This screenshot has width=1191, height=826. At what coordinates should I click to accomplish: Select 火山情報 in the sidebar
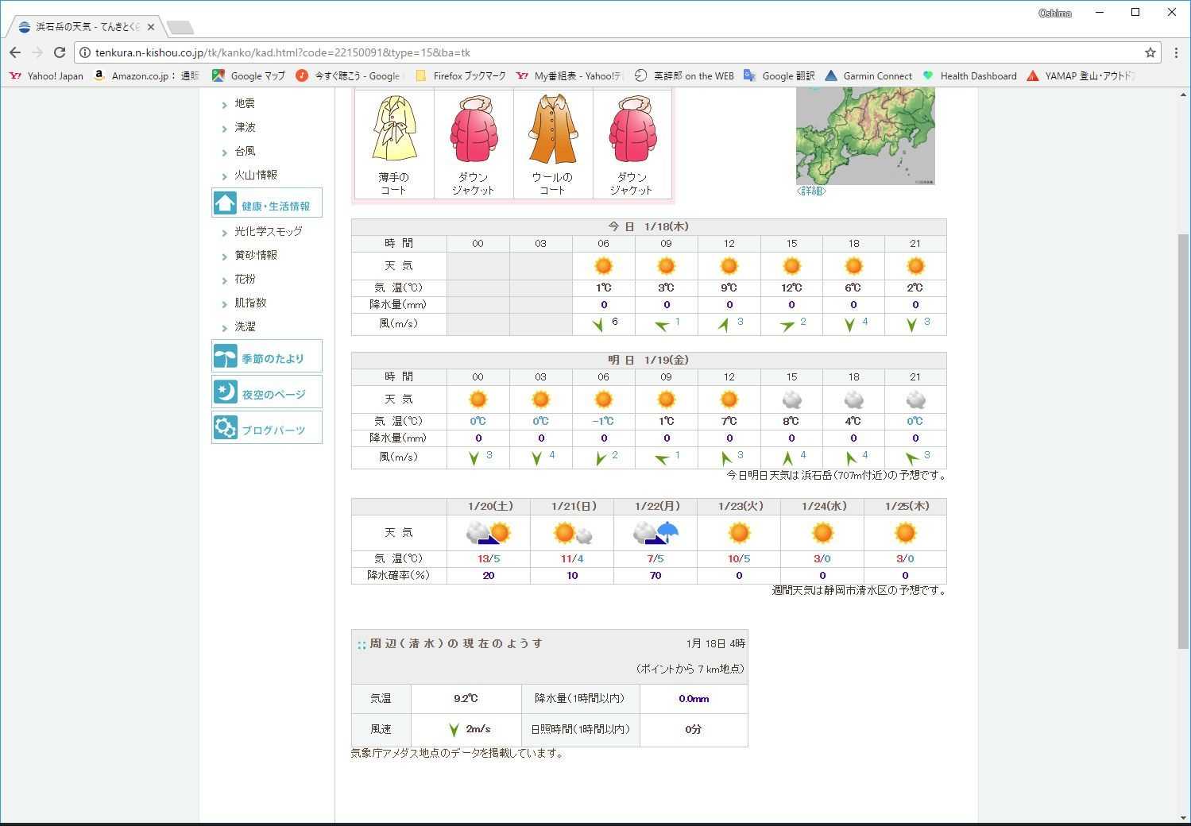click(x=255, y=175)
